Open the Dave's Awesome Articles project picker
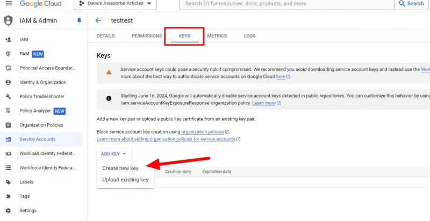Screen dimensions: 430x221 click(115, 4)
